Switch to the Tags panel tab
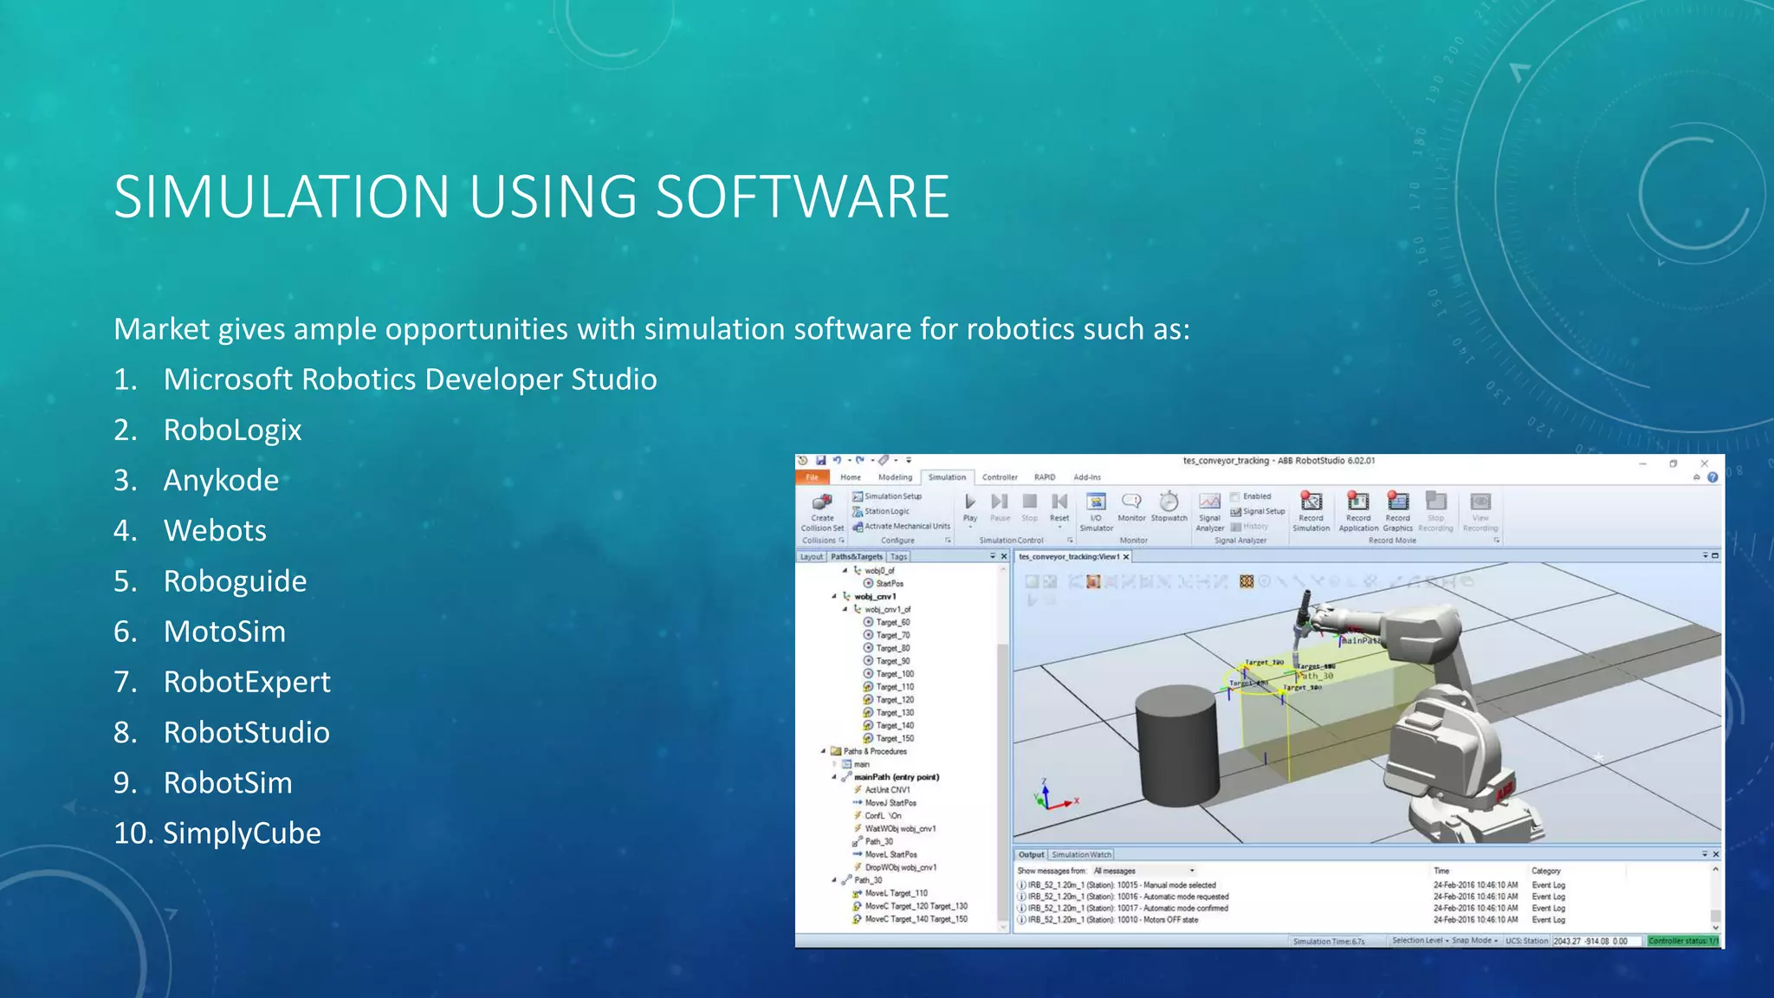 (899, 556)
